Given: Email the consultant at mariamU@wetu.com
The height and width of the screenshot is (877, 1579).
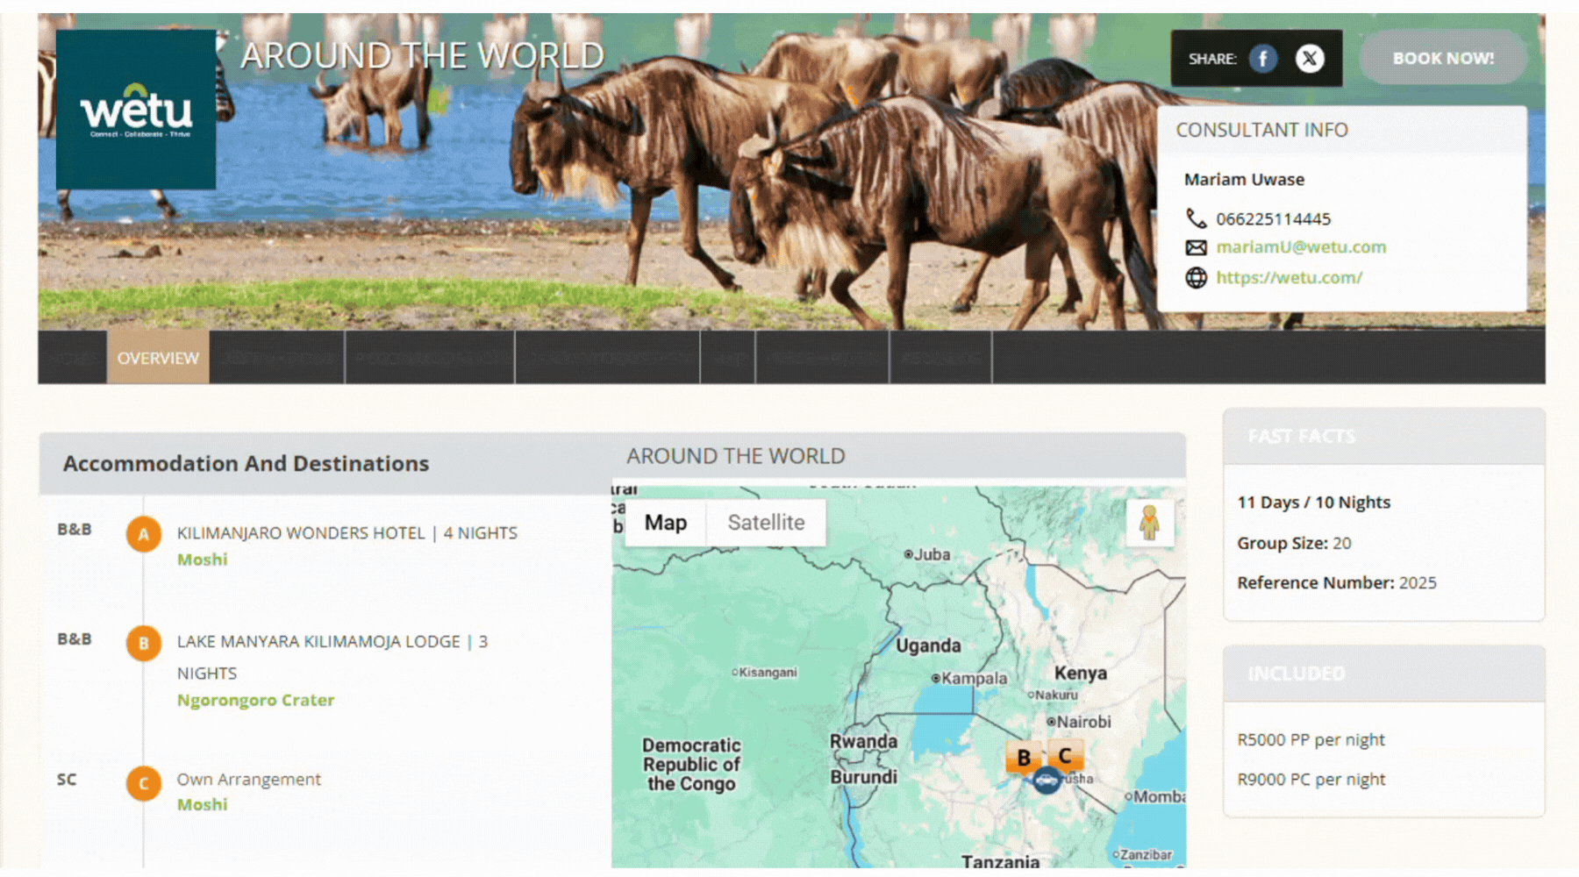Looking at the screenshot, I should pyautogui.click(x=1301, y=247).
